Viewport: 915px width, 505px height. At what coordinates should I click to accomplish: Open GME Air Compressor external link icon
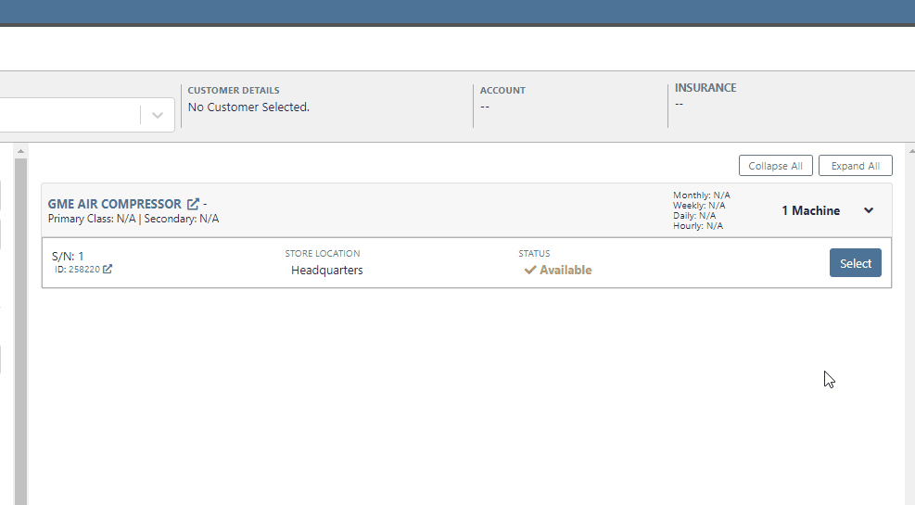coord(193,204)
